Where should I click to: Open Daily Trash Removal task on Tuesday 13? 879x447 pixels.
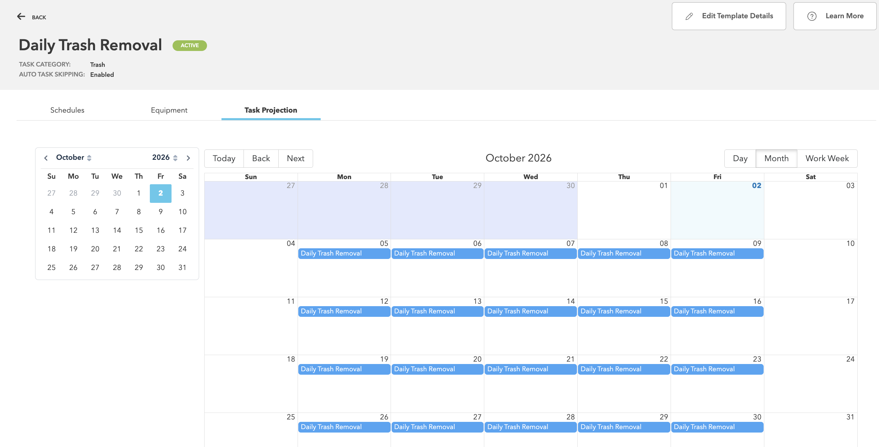(x=437, y=311)
